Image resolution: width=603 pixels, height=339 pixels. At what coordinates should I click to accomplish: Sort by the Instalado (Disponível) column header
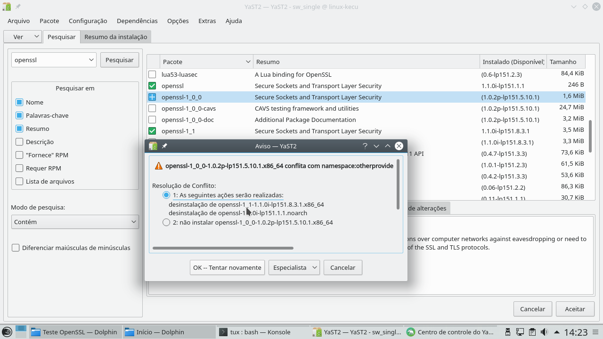pos(513,62)
